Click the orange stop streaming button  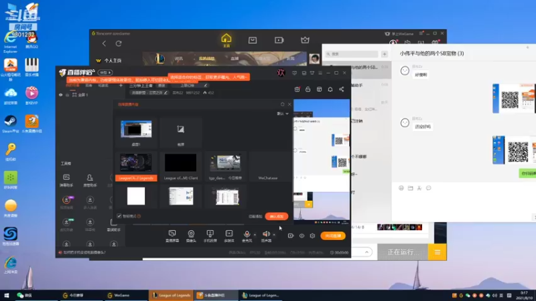(x=333, y=236)
